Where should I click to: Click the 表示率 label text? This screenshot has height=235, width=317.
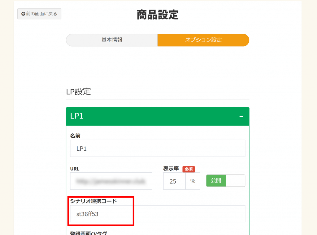click(171, 169)
